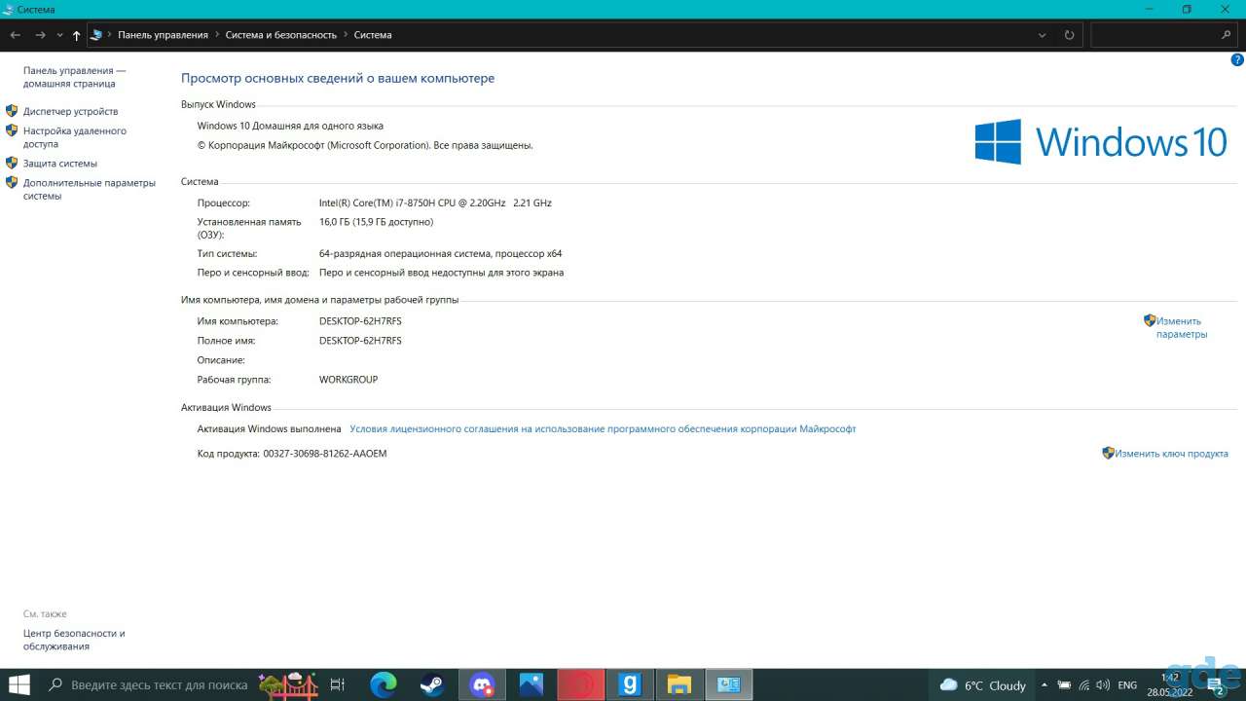The height and width of the screenshot is (701, 1246).
Task: Open Панель управления — домашняя страница
Action: click(x=74, y=77)
